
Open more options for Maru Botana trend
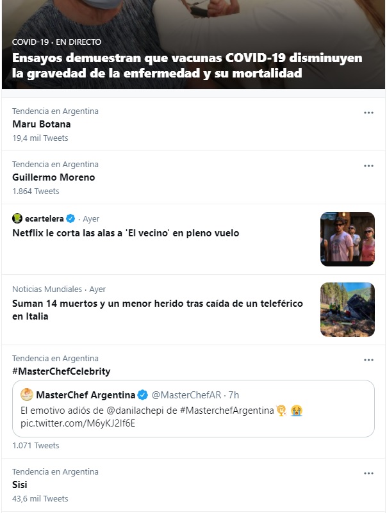pyautogui.click(x=368, y=113)
